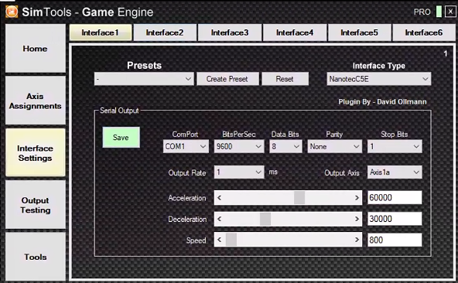Click the Speed value input field
This screenshot has height=283, width=458.
395,240
